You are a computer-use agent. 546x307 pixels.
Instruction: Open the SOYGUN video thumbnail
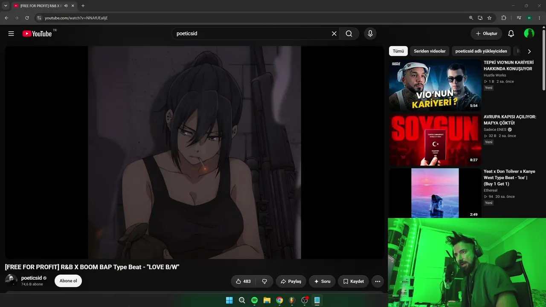pos(435,139)
